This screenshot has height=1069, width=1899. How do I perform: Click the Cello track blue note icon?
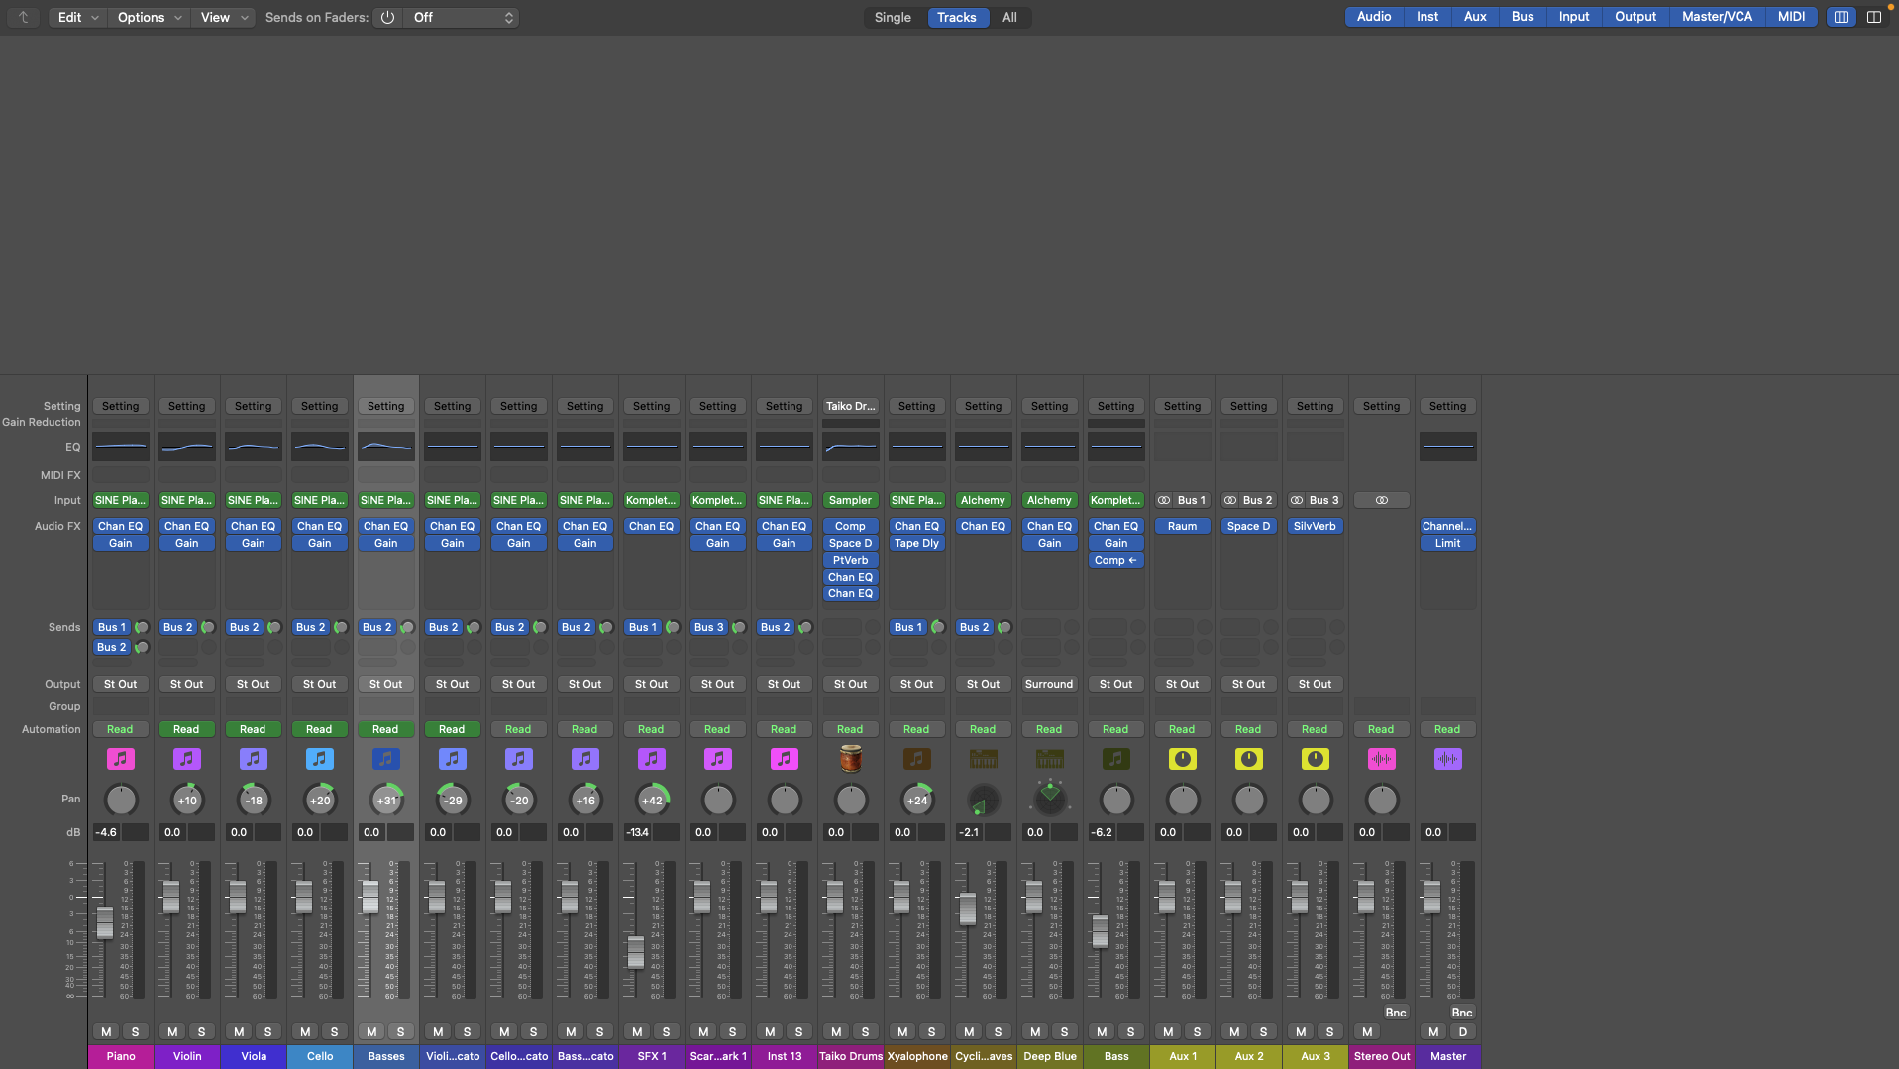tap(319, 759)
